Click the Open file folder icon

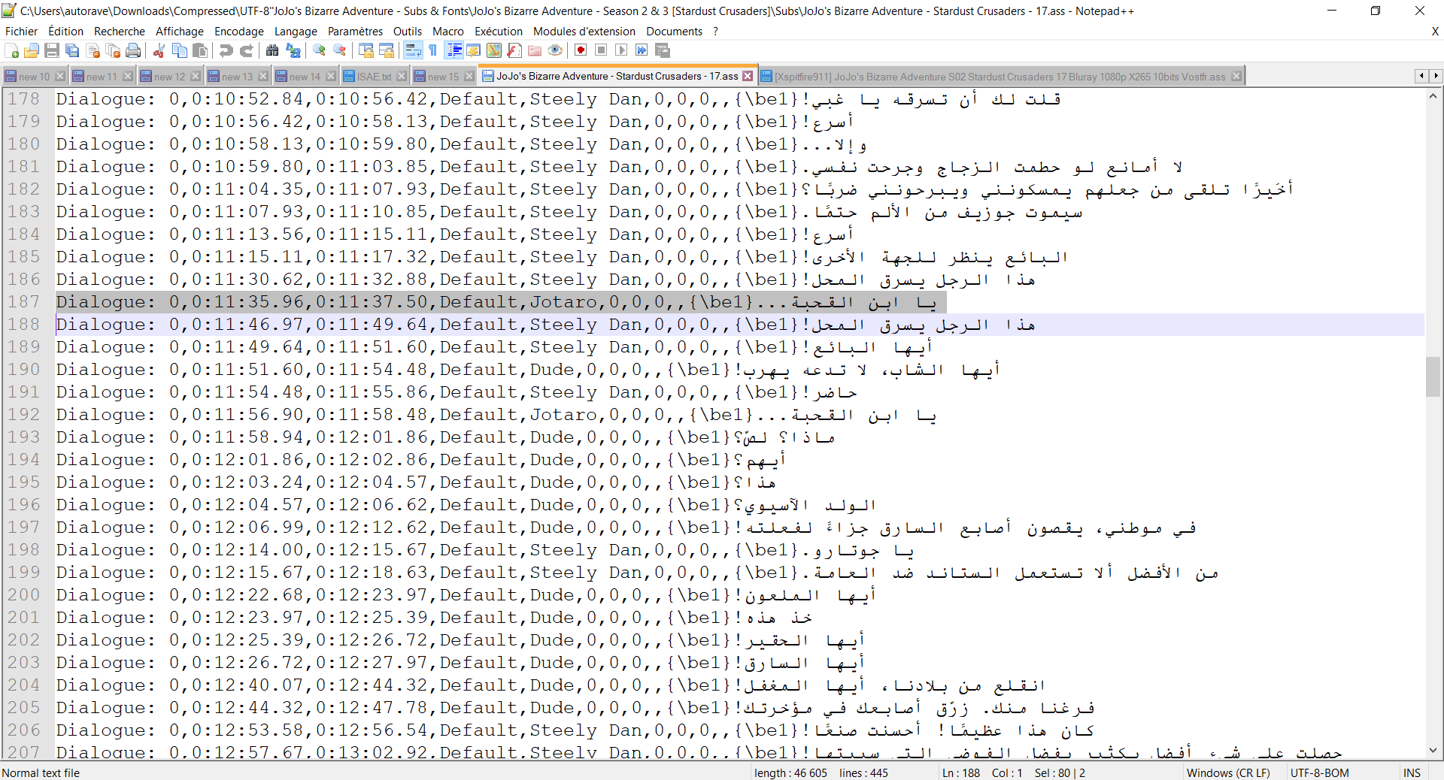(32, 50)
